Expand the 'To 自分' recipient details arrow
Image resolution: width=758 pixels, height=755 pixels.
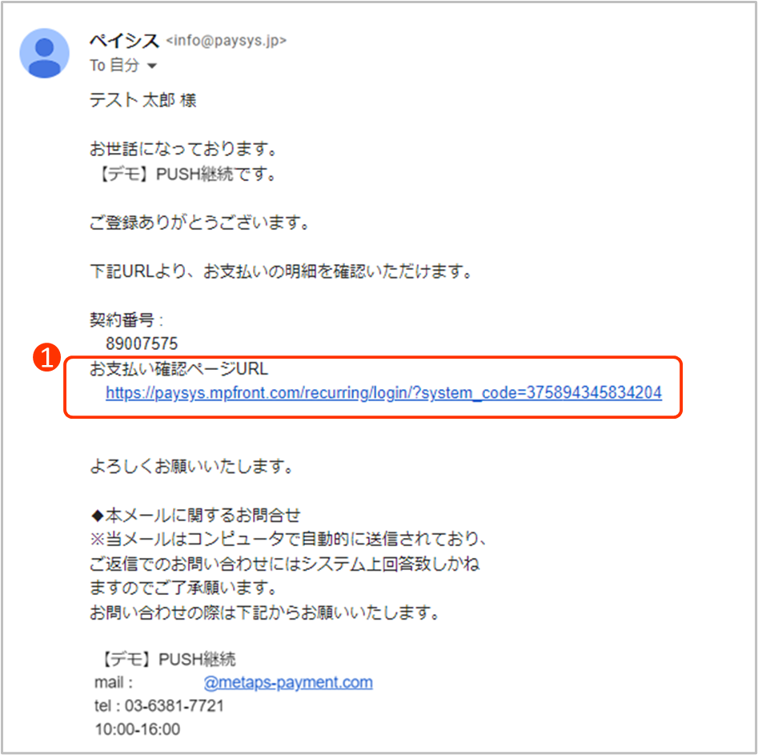(152, 66)
